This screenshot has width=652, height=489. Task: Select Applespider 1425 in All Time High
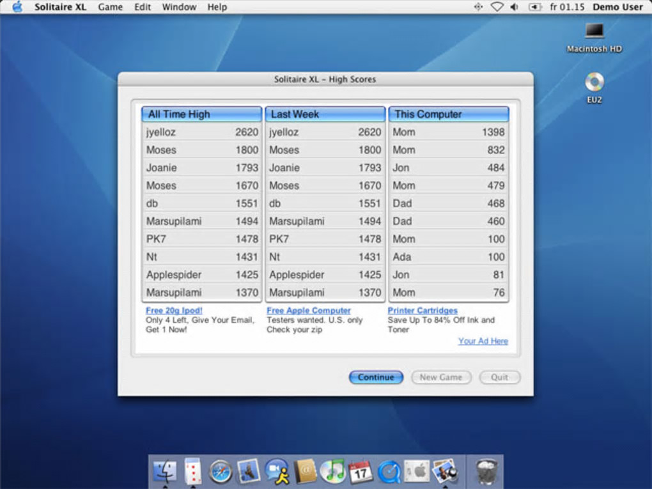coord(201,274)
